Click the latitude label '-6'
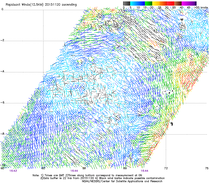209x183 pixels. (3, 102)
